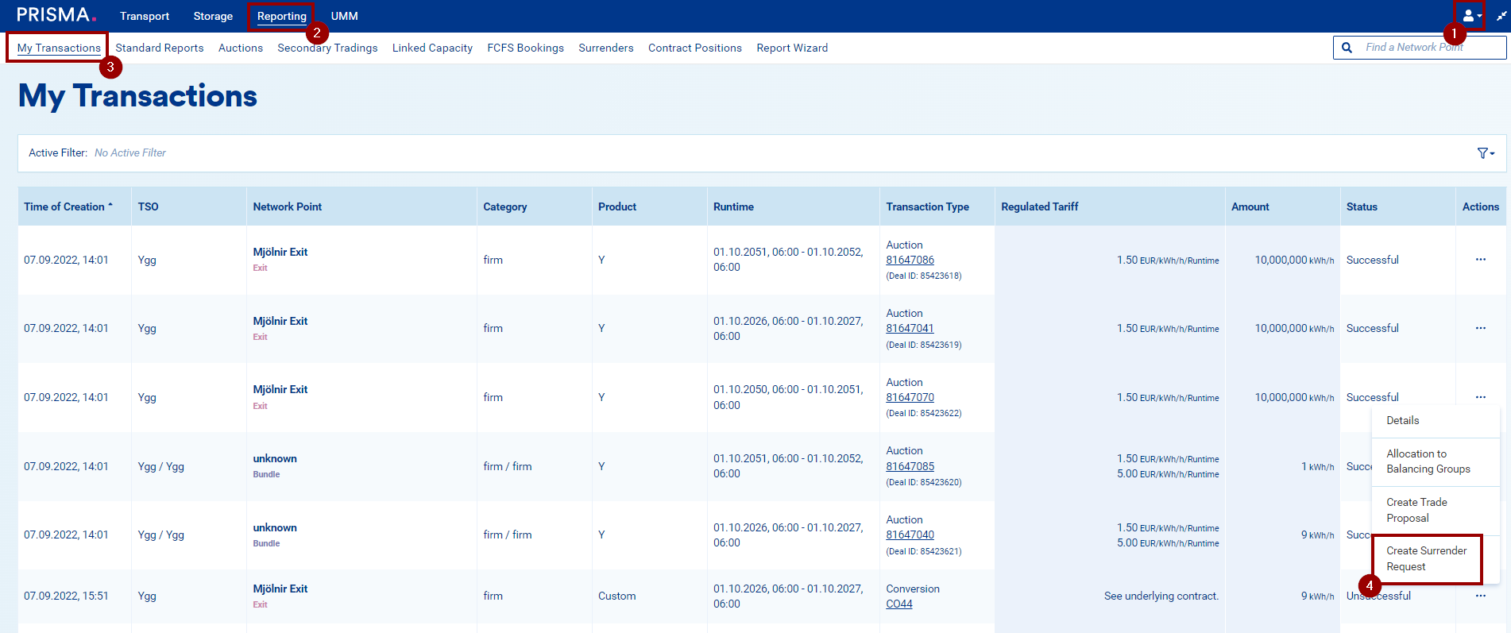Open conversion link CO44
The width and height of the screenshot is (1511, 633).
[x=898, y=604]
